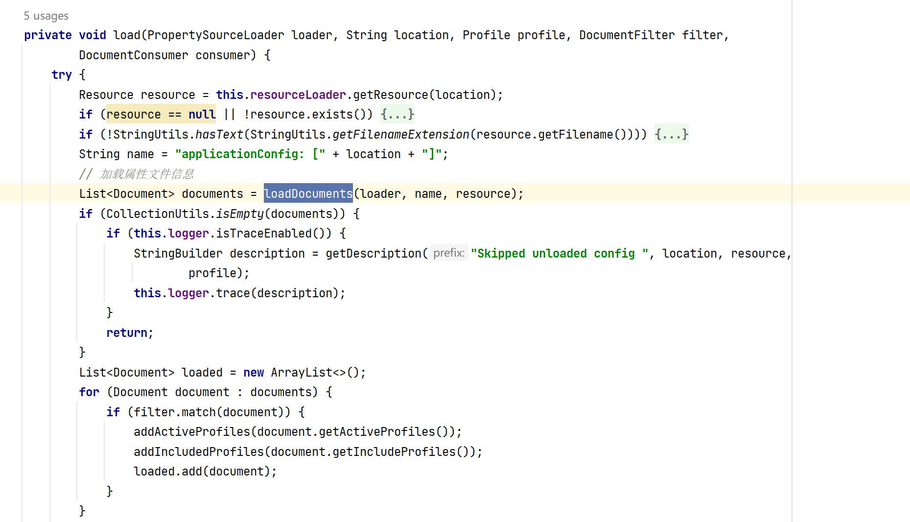Expand folded block after resource.exists() check
The height and width of the screenshot is (522, 910).
397,114
